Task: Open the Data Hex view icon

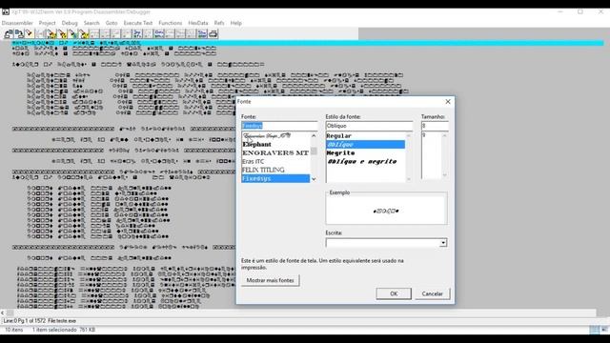Action: (159, 34)
